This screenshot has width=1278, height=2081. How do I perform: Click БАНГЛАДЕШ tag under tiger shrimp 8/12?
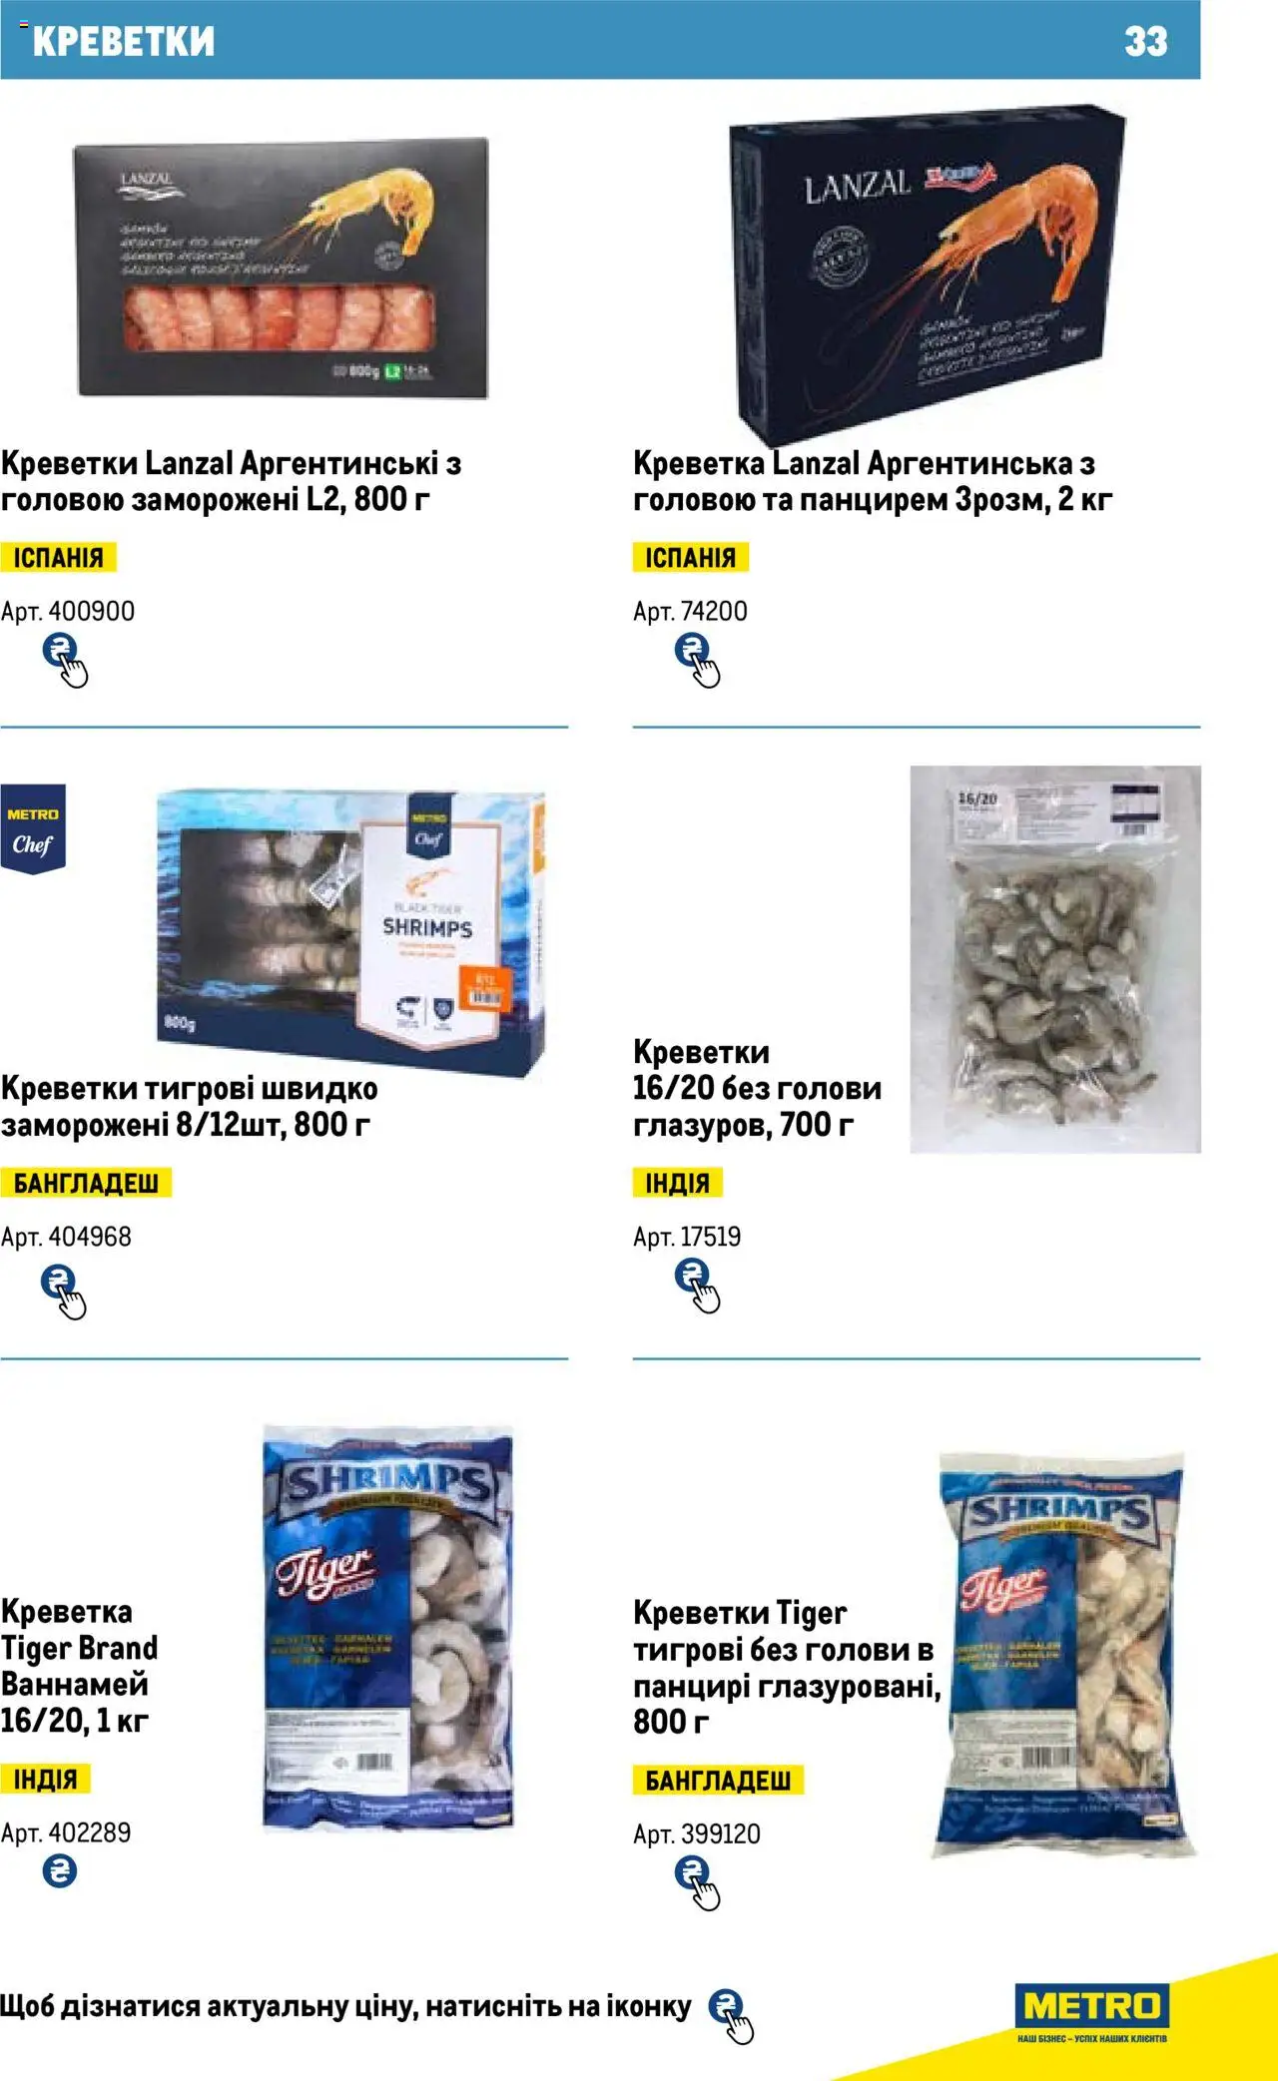86,1183
